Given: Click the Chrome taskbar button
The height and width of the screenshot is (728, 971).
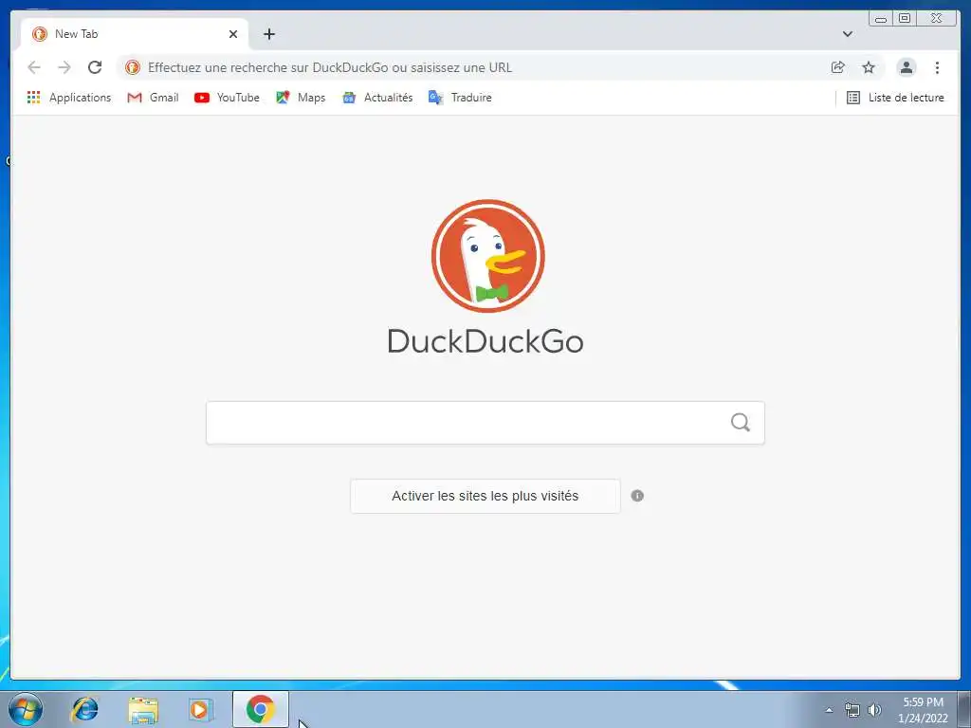Looking at the screenshot, I should point(261,709).
